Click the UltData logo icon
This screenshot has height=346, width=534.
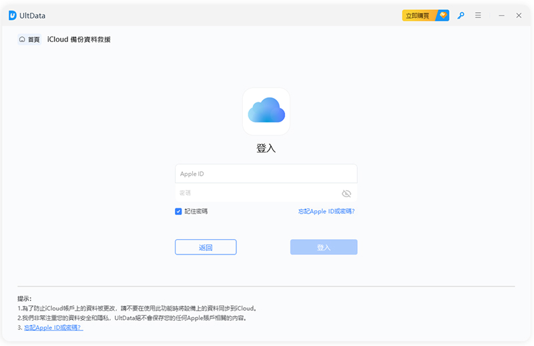[x=13, y=15]
